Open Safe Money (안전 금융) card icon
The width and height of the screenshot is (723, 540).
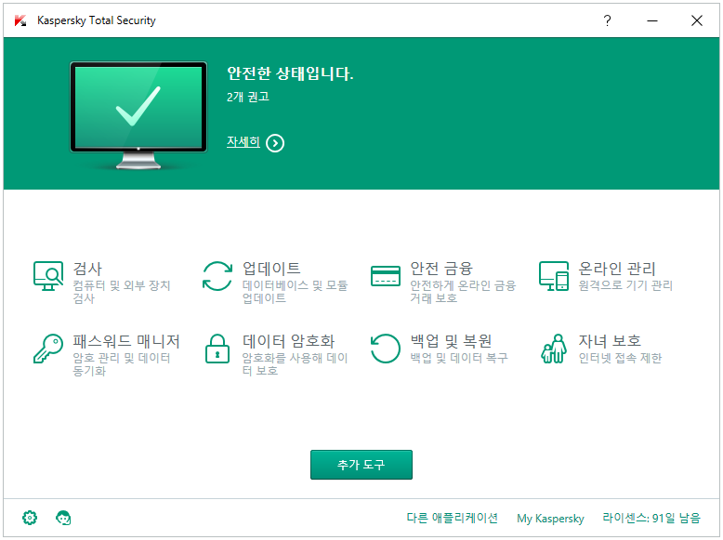pyautogui.click(x=386, y=276)
